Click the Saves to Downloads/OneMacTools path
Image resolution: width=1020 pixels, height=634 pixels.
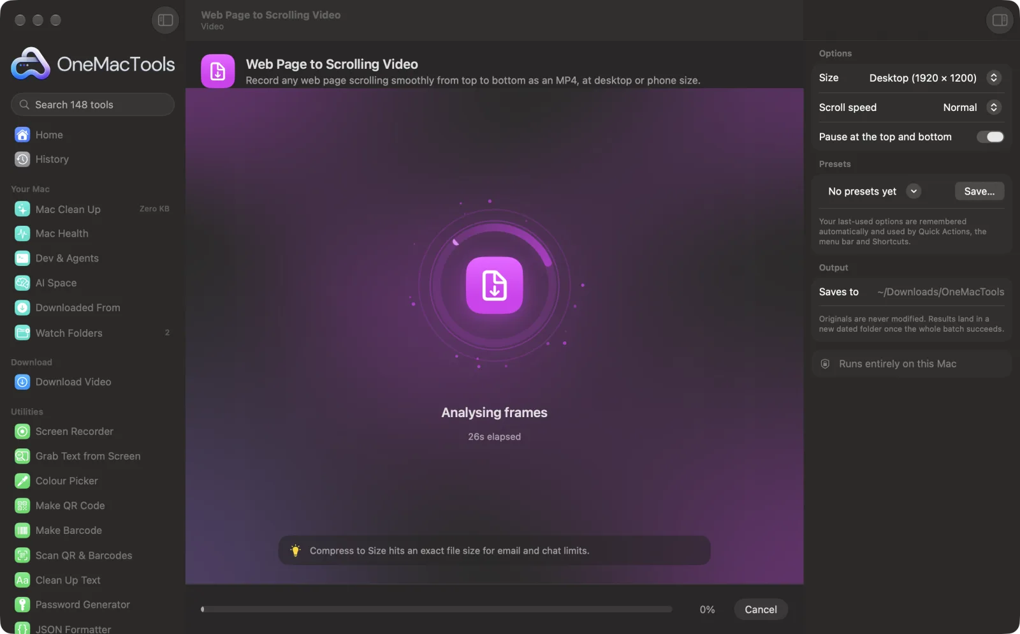[940, 291]
